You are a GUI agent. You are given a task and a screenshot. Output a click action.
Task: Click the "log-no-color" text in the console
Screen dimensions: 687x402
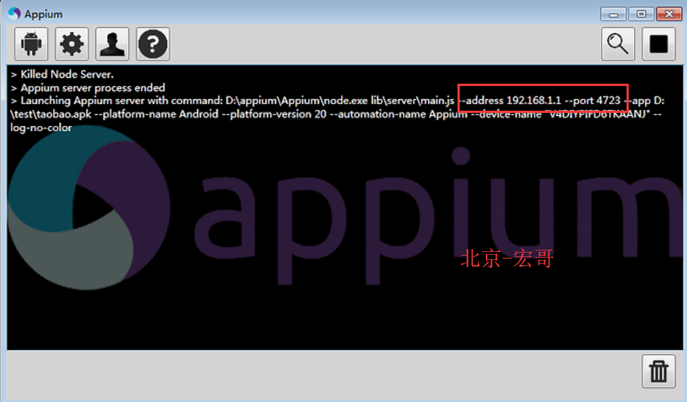tap(42, 128)
